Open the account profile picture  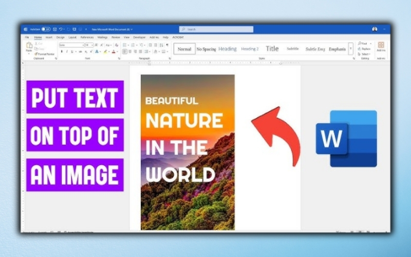tap(375, 29)
